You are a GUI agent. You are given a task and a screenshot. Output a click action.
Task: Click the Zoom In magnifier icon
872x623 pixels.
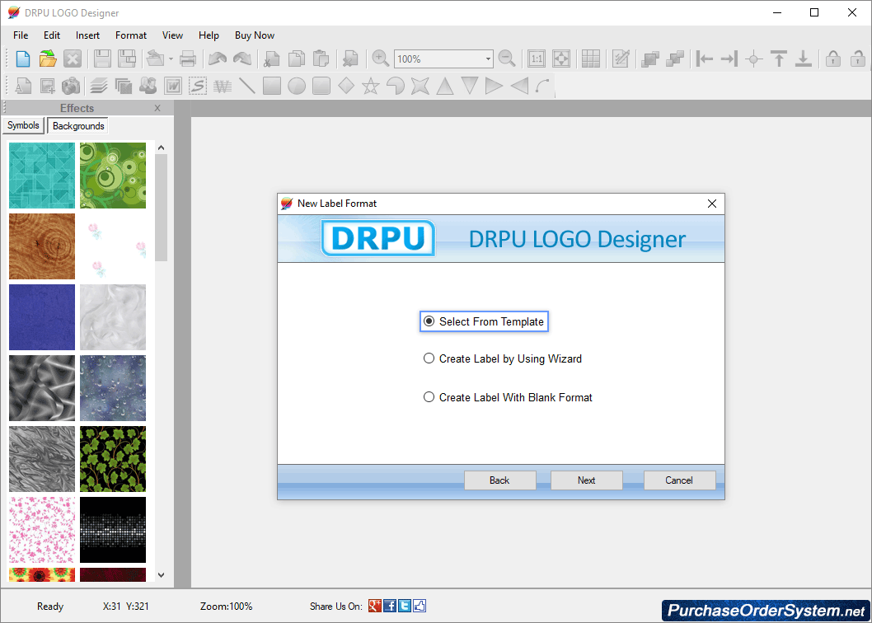381,59
